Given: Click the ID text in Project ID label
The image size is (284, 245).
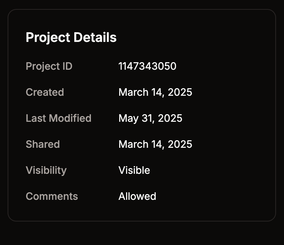Looking at the screenshot, I should 67,66.
